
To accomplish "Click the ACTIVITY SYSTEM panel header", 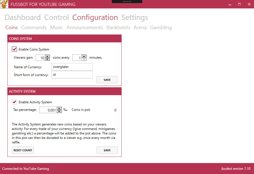I will 64,91.
